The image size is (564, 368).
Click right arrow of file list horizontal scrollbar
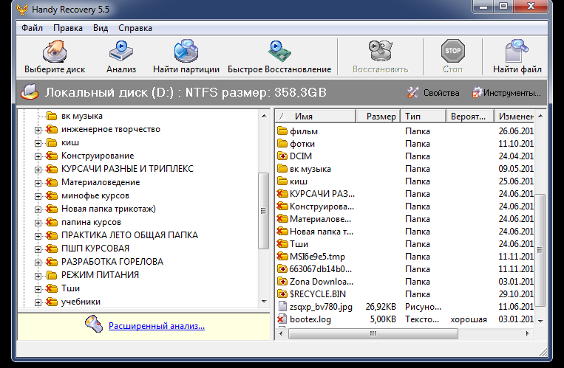tap(527, 334)
